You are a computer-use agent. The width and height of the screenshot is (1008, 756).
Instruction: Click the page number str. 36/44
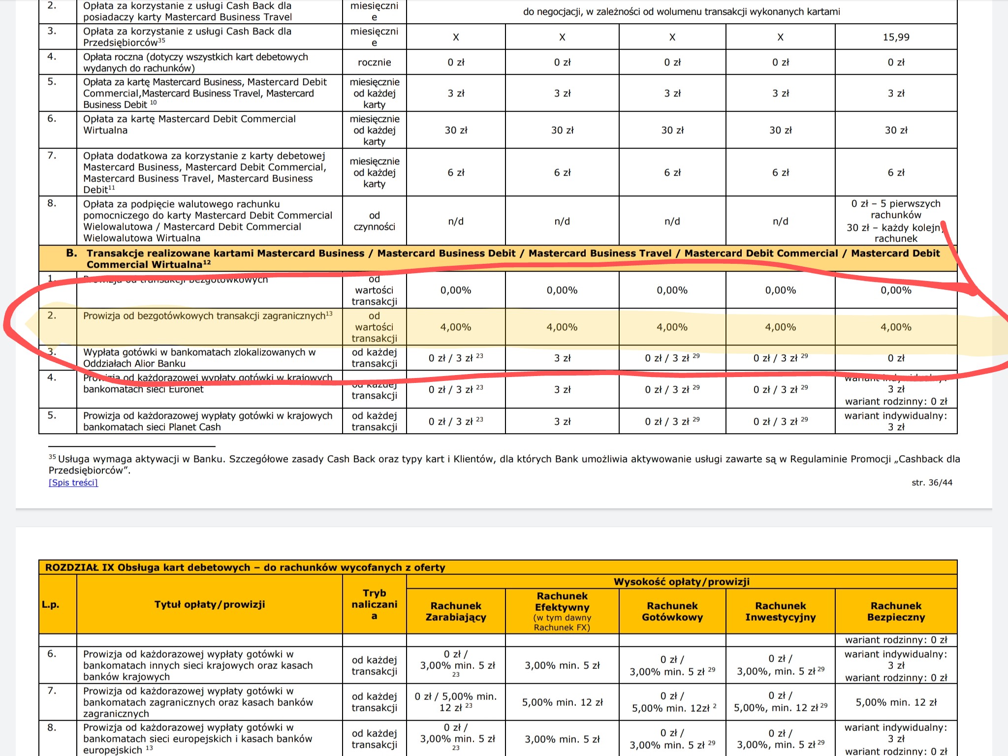click(931, 482)
